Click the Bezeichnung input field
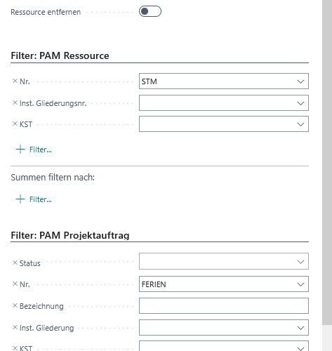Image resolution: width=332 pixels, height=351 pixels. tap(224, 306)
